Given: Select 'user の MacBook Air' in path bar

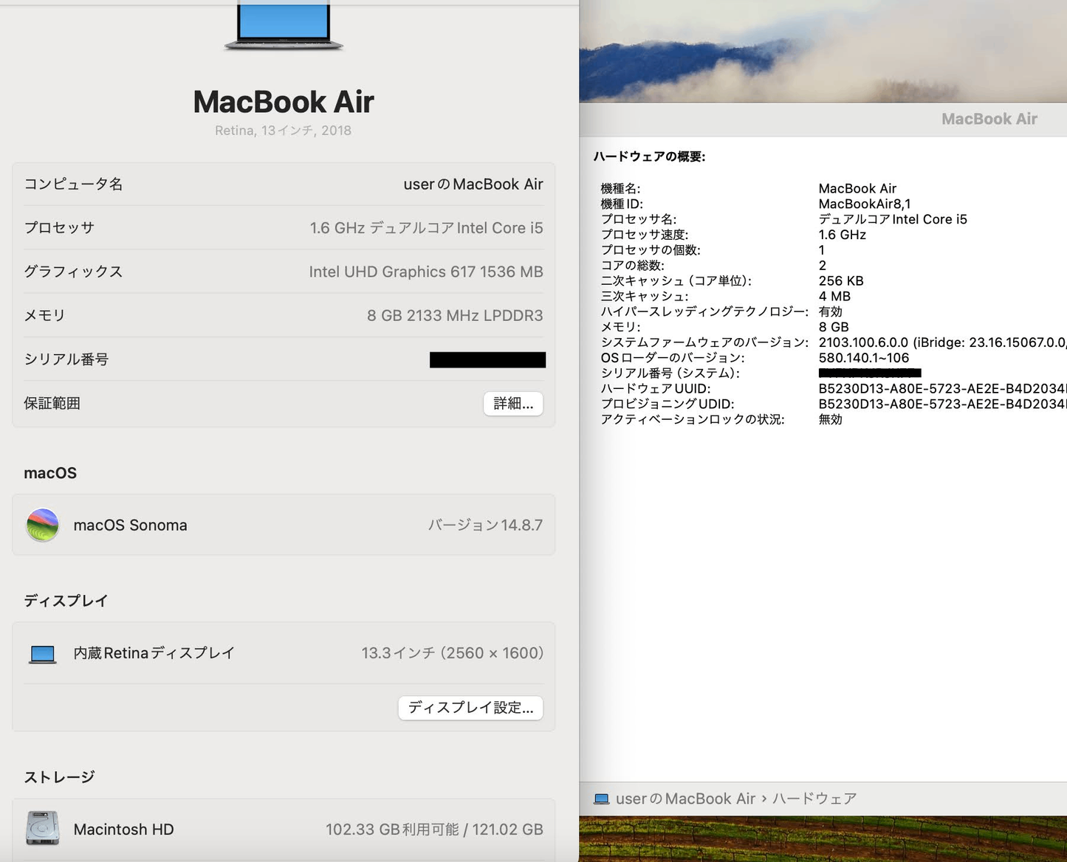Looking at the screenshot, I should 685,799.
